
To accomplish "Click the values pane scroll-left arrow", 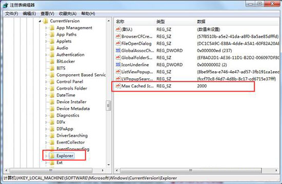I will click(117, 170).
